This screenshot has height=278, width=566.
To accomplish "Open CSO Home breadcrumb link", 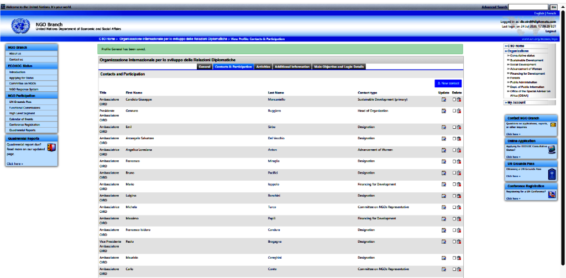I will [107, 39].
